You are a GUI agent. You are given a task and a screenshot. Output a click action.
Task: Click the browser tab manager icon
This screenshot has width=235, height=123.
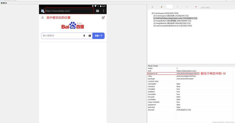pos(97,11)
